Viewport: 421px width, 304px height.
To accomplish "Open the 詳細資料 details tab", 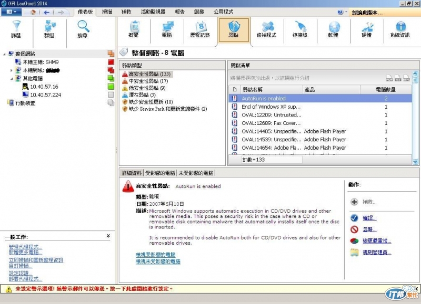I will coord(132,173).
